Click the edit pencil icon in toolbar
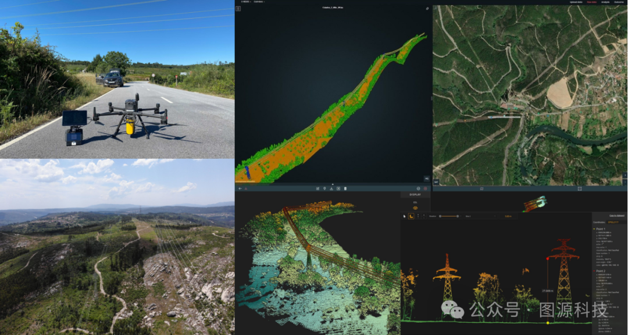Viewport: 628px width, 335px height. tap(317, 188)
